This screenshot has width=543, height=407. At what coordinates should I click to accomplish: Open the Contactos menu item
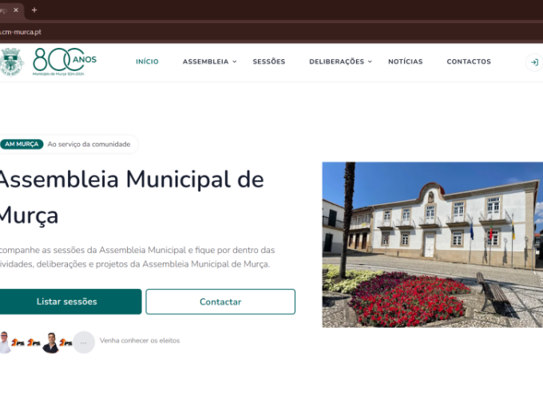click(469, 61)
